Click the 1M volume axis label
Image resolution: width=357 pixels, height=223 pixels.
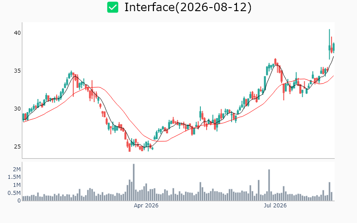coord(17,185)
